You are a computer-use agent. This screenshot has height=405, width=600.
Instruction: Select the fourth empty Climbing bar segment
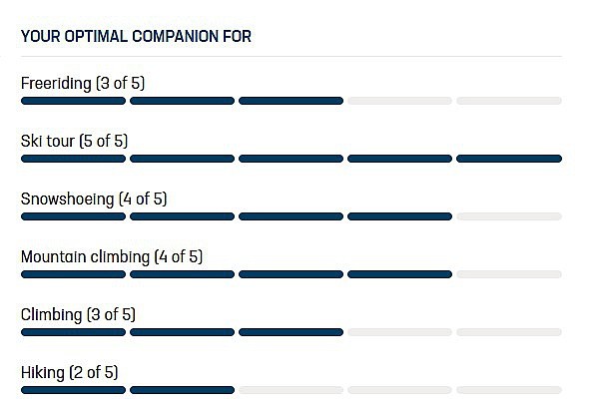point(399,332)
